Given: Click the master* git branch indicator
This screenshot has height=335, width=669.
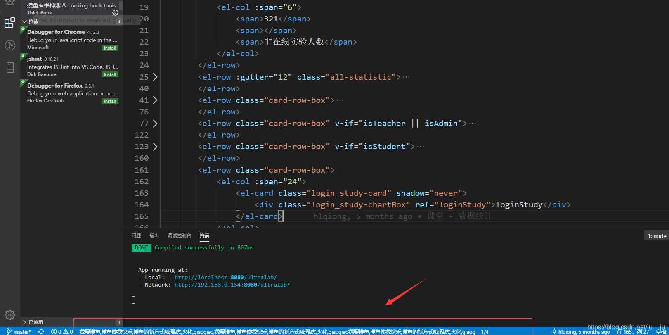Looking at the screenshot, I should (19, 332).
